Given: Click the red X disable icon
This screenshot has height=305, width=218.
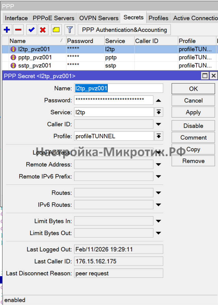Looking at the screenshot, I should tap(43, 30).
